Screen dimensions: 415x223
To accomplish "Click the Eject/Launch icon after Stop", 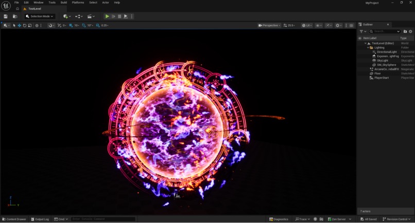I will click(x=126, y=16).
